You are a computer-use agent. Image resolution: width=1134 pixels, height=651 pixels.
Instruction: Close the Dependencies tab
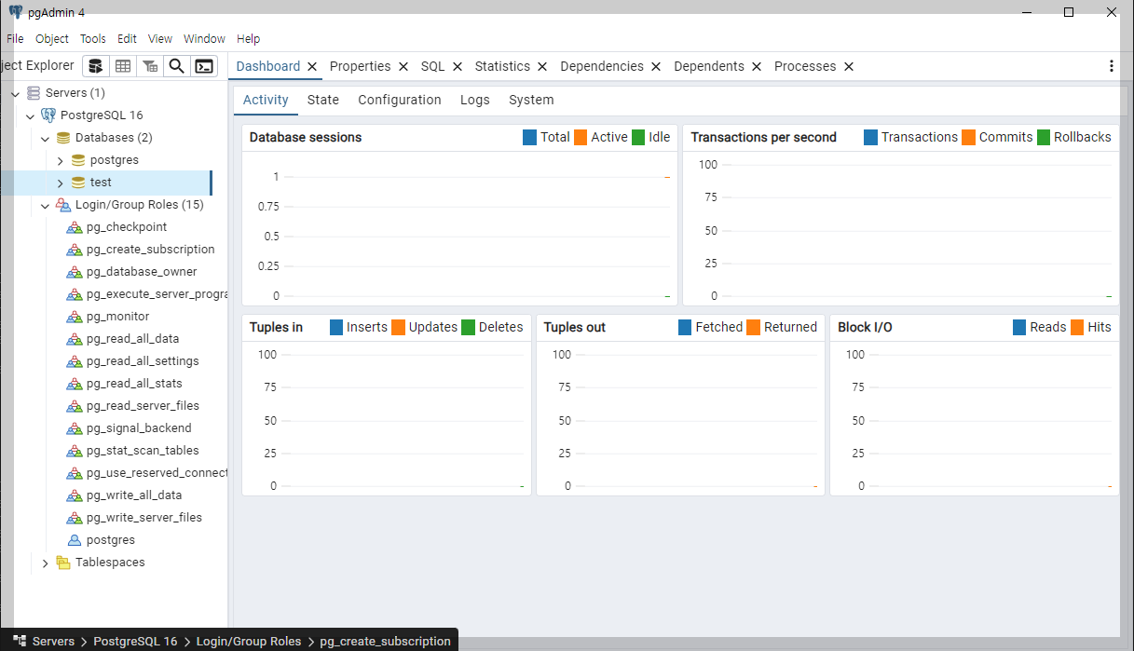[656, 66]
